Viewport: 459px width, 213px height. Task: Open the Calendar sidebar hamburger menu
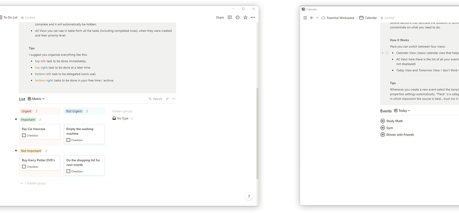305,18
